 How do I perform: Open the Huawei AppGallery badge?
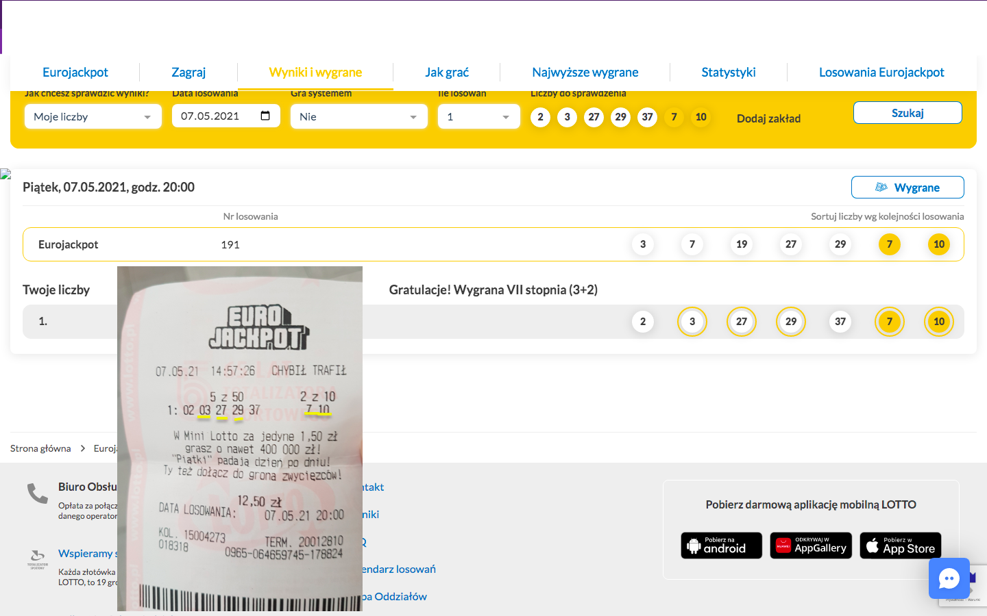[811, 546]
